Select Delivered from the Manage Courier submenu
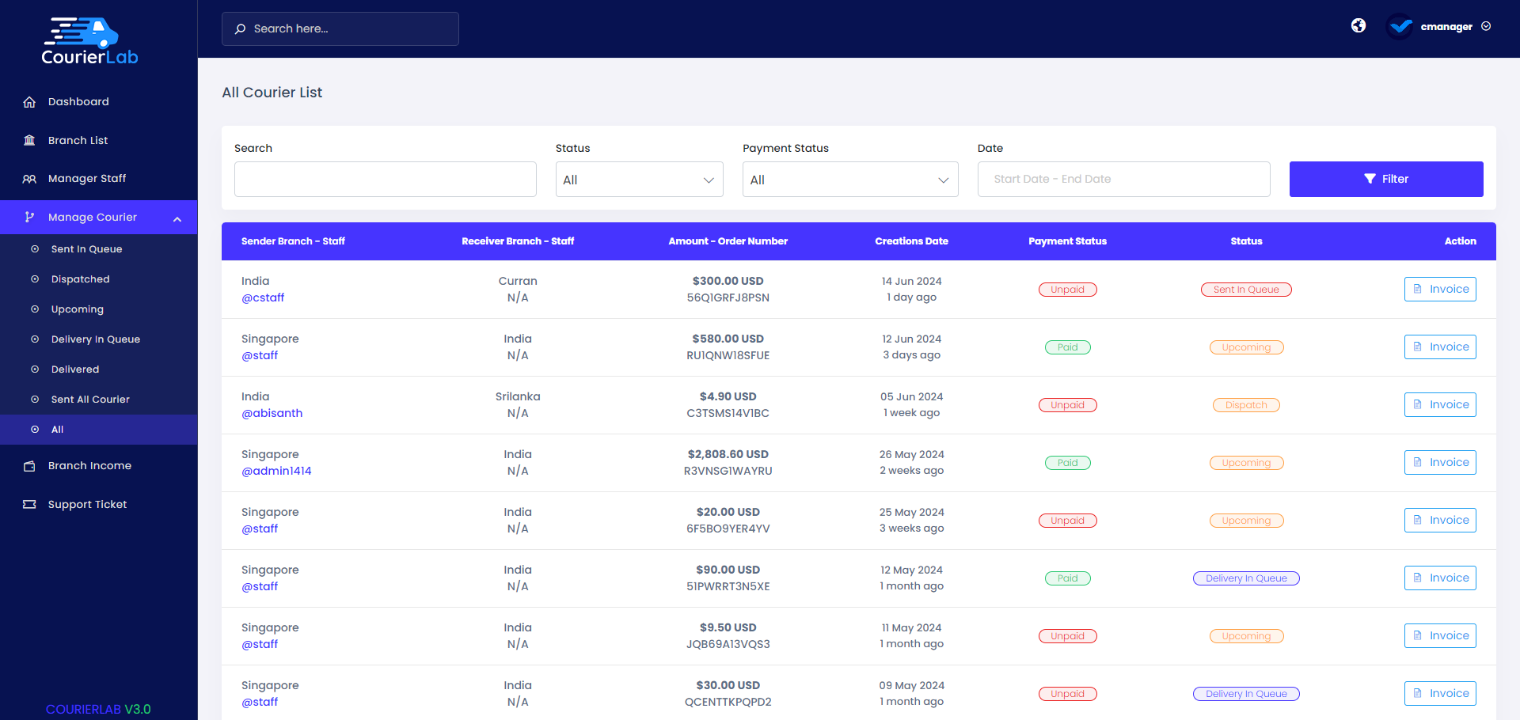The width and height of the screenshot is (1520, 720). coord(75,369)
